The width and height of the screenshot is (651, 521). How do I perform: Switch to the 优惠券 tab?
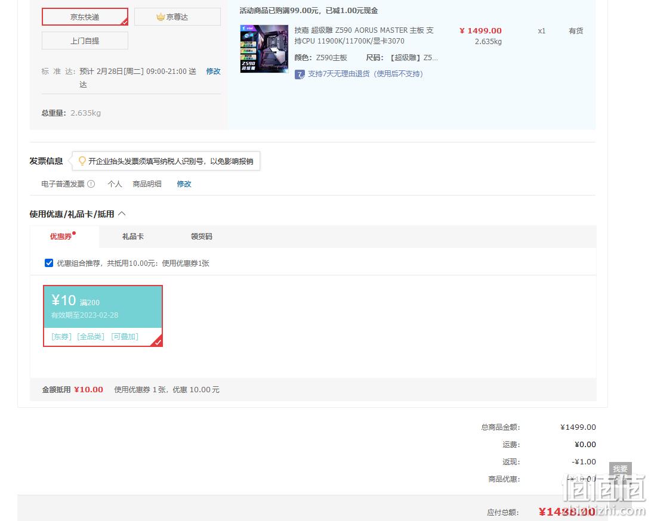[x=61, y=237]
